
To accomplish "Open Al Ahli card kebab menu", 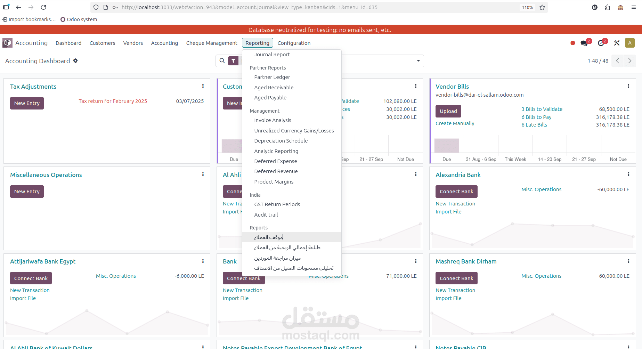I will pos(416,174).
